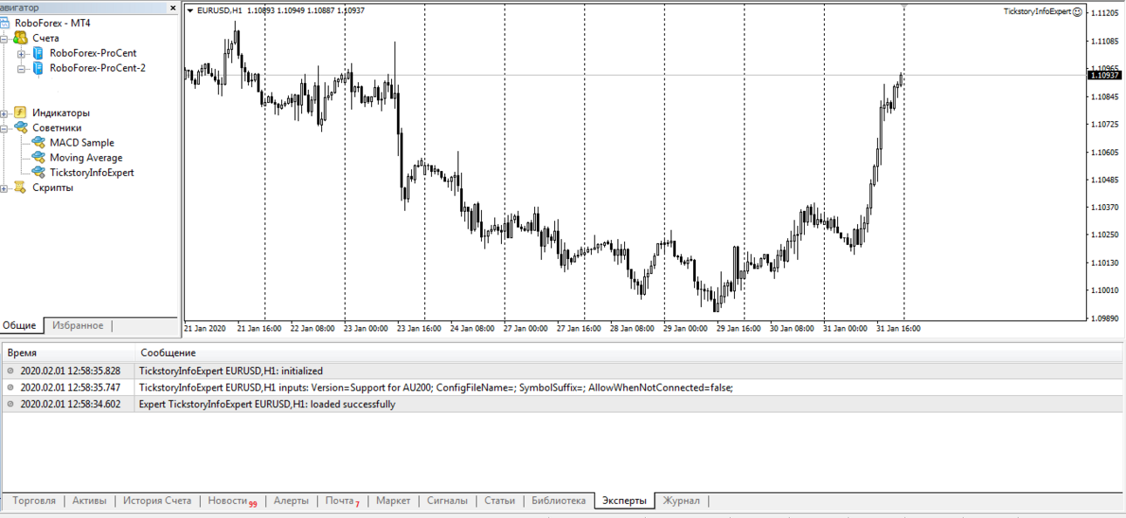Expand the Скрипты tree node
Screen dimensions: 1126x518
click(x=4, y=187)
